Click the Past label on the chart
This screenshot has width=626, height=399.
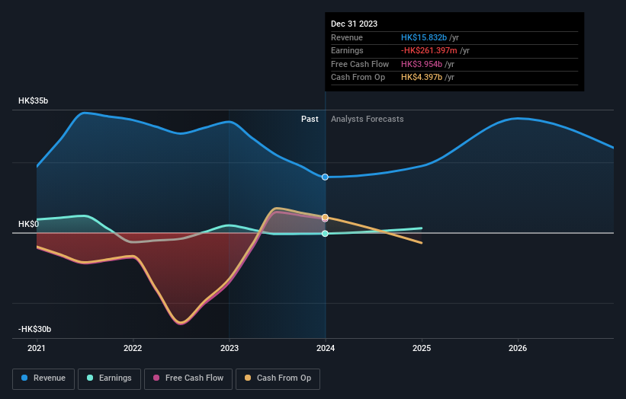(x=310, y=119)
